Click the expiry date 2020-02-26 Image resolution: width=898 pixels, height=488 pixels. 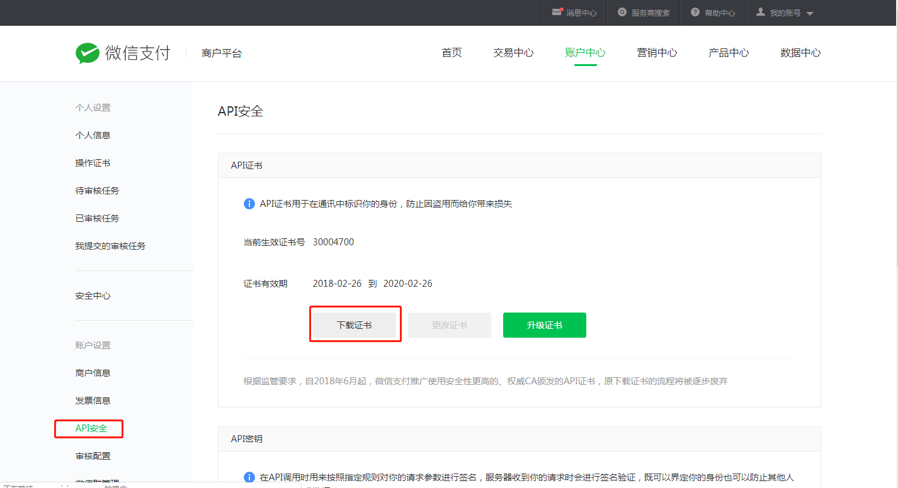407,284
